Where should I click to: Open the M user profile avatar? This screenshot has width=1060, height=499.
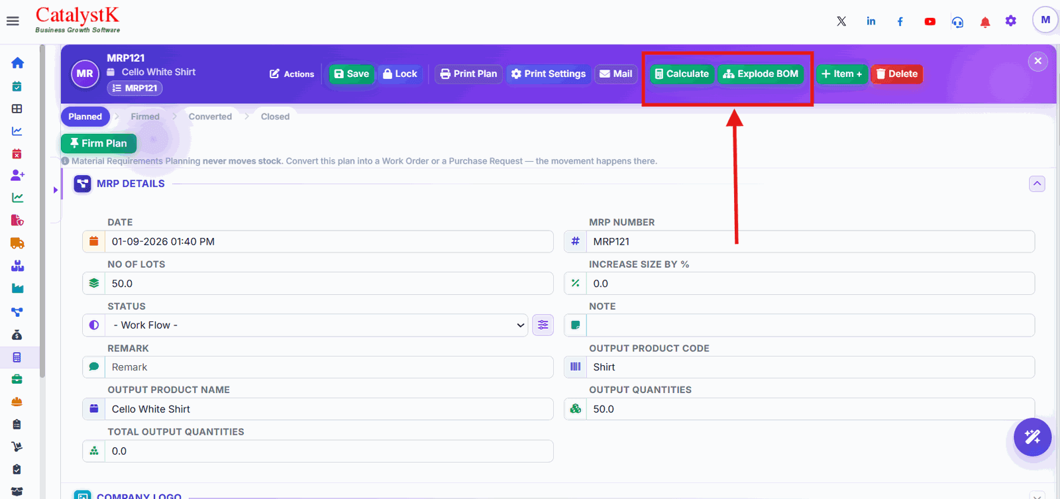1045,20
